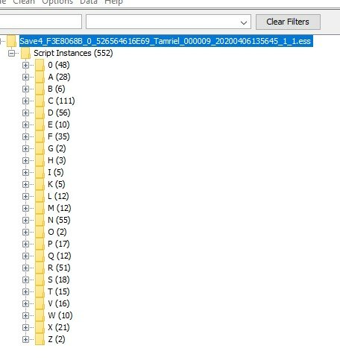
Task: Expand the E (10) folder
Action: [25, 124]
